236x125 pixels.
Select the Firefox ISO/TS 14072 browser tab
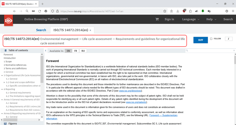tap(19, 4)
